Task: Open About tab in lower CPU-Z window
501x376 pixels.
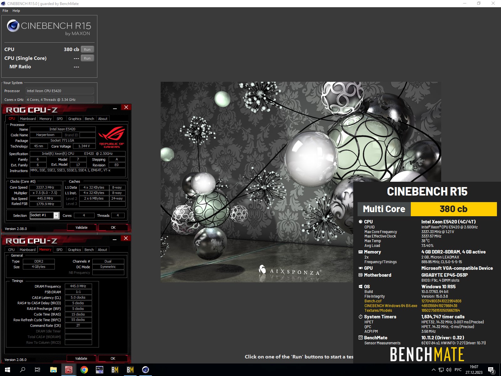Action: tap(102, 250)
